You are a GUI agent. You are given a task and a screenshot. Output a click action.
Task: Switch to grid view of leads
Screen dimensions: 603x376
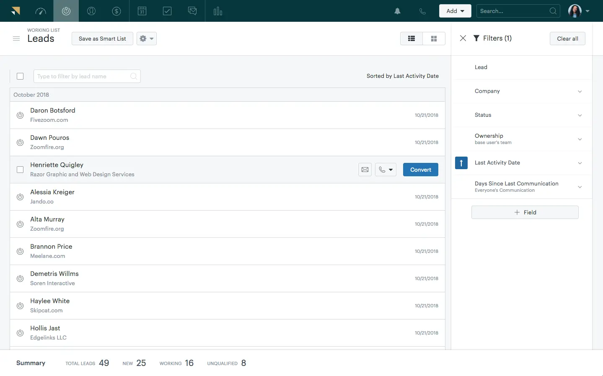pos(434,38)
